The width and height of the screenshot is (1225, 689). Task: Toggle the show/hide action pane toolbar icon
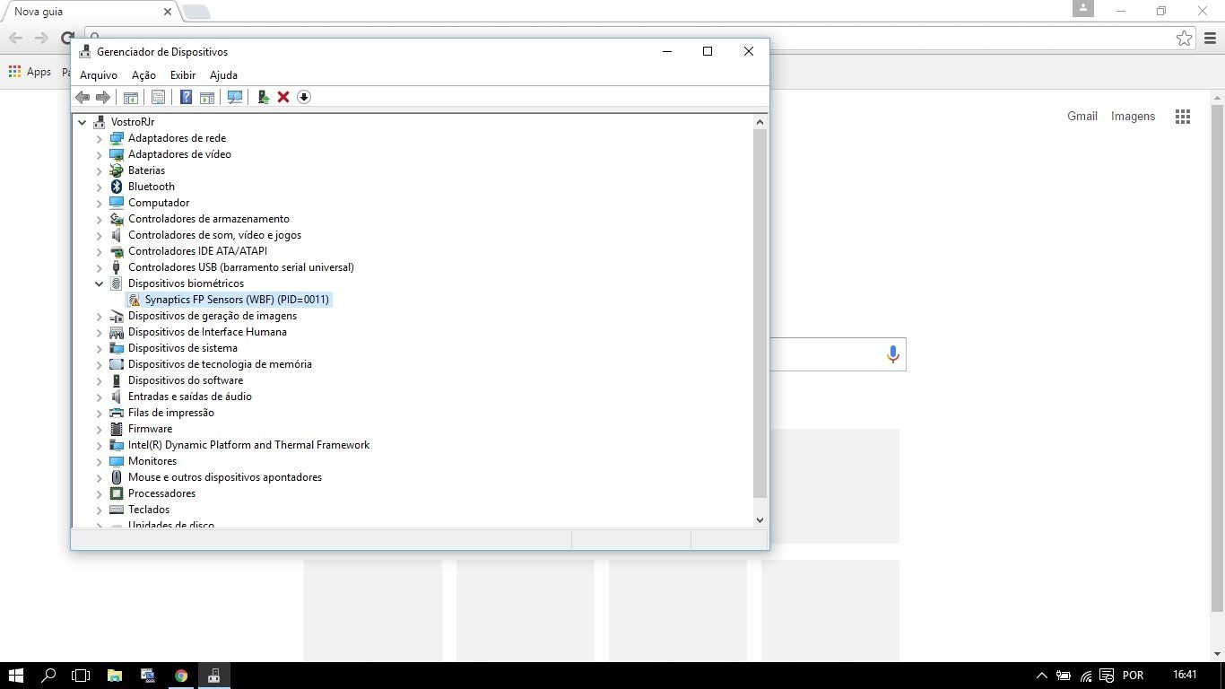point(207,97)
